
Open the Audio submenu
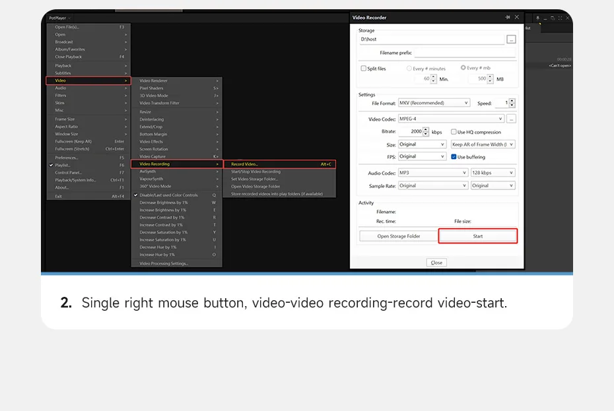[88, 88]
